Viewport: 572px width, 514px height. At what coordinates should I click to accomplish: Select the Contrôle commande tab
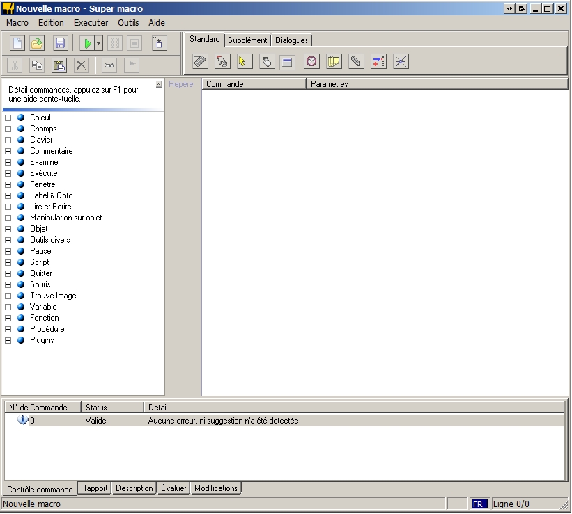(40, 489)
